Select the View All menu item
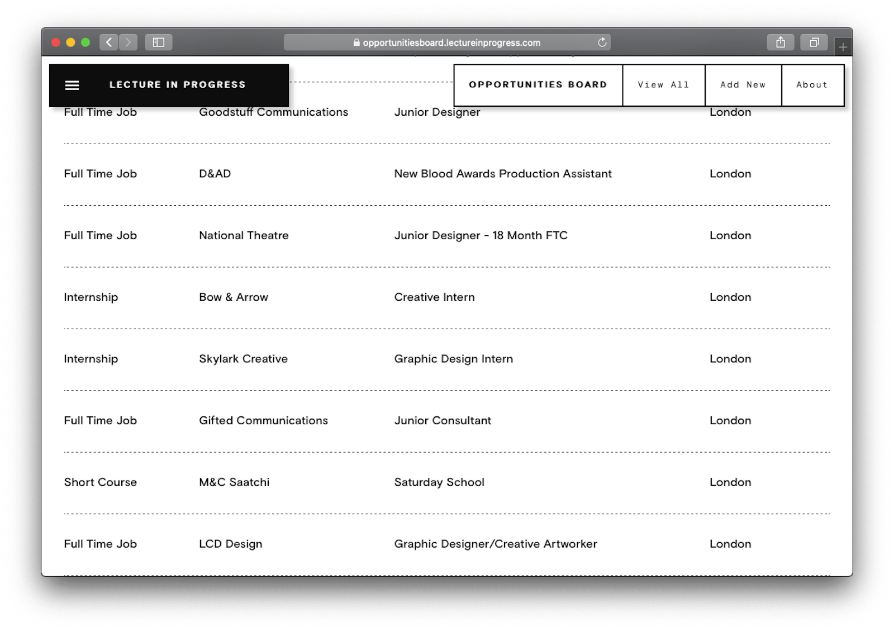Image resolution: width=894 pixels, height=631 pixels. [x=663, y=85]
